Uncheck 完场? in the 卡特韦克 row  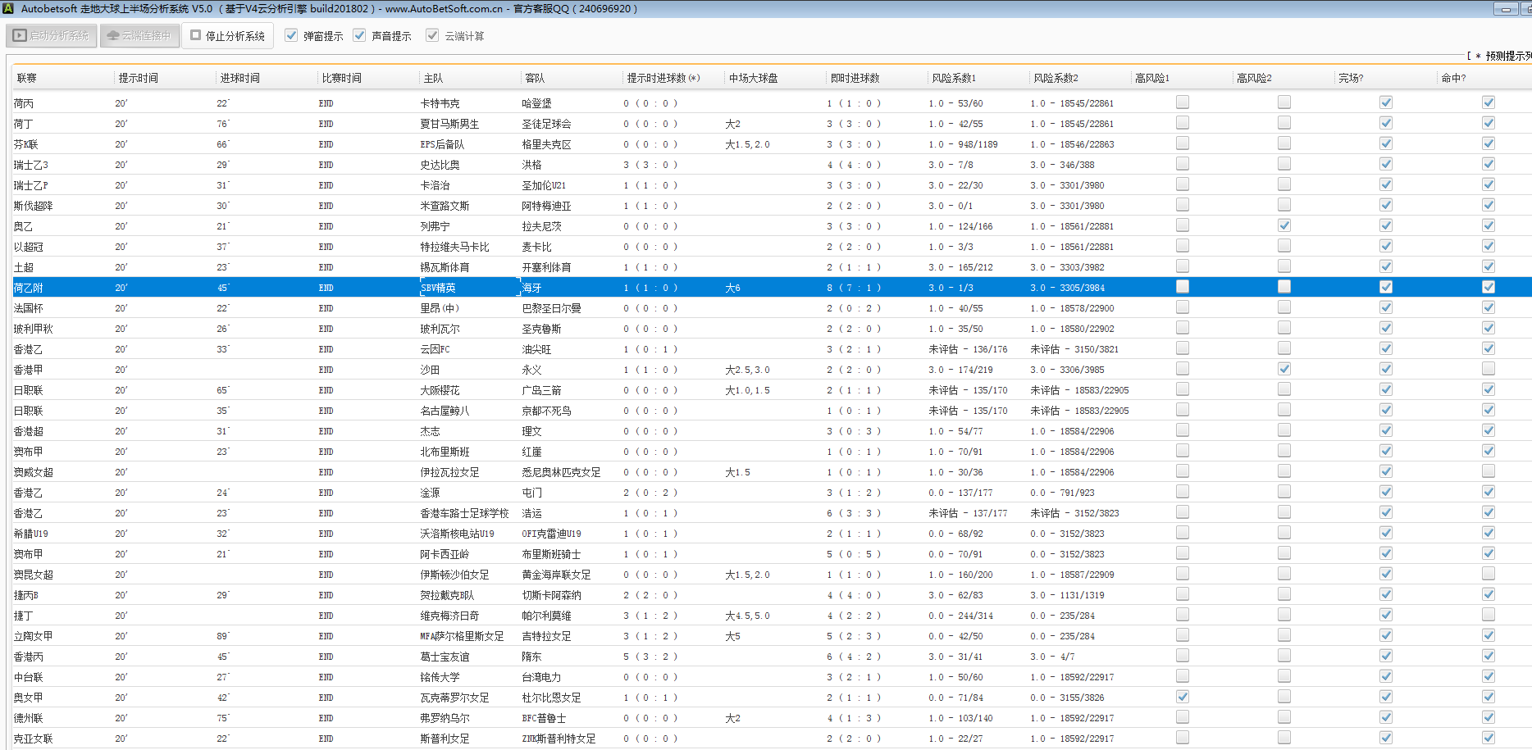[1385, 102]
